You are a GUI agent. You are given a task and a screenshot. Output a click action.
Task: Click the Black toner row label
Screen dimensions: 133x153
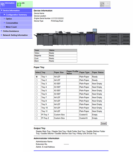(x=37, y=61)
